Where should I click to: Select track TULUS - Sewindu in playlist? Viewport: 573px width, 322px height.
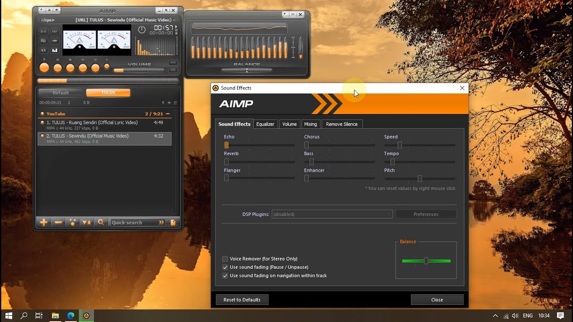104,138
